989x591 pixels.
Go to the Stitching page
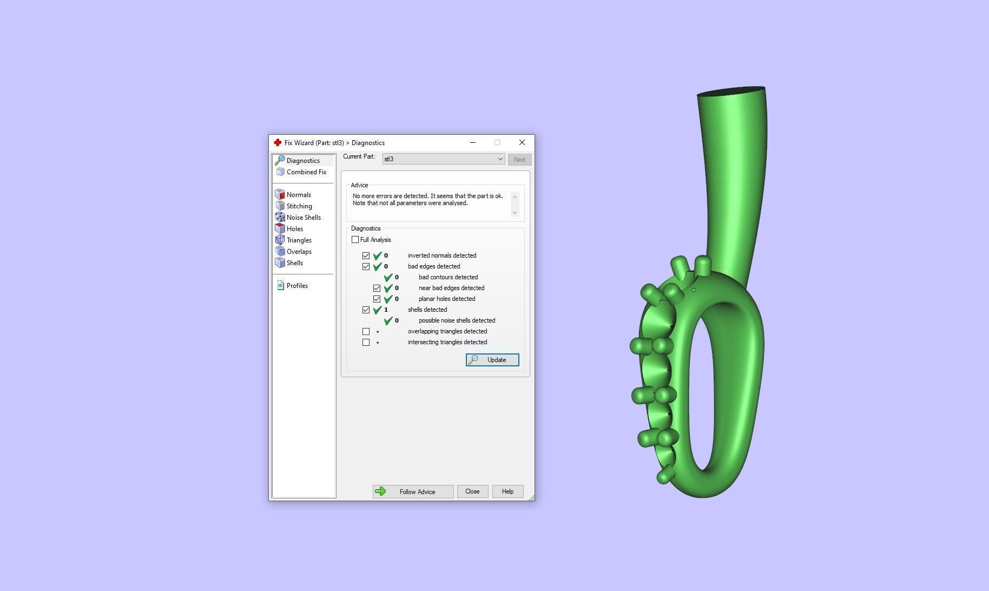tap(299, 206)
